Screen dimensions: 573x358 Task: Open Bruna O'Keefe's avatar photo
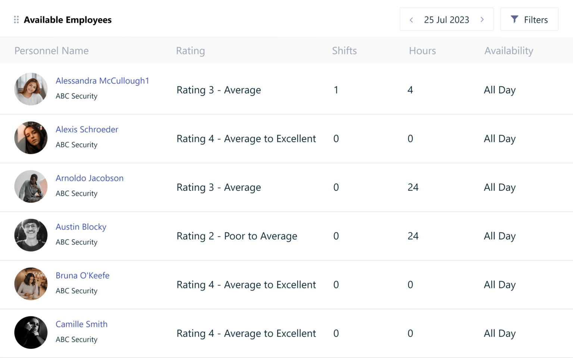pyautogui.click(x=31, y=284)
